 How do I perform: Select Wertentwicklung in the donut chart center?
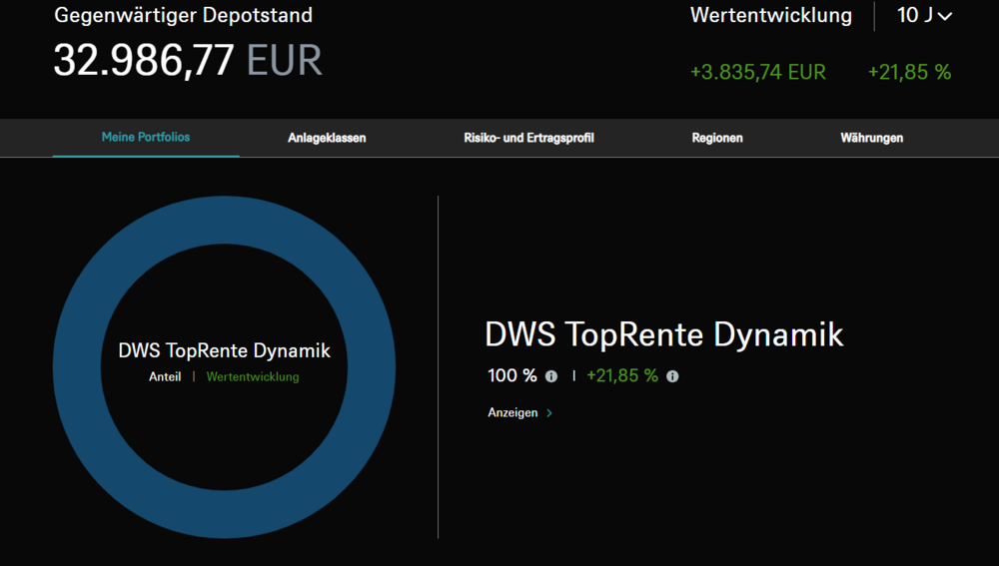253,377
